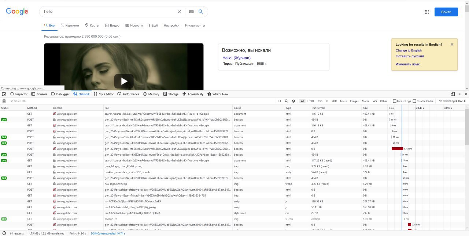Open the network search magnifier in devtools
This screenshot has width=469, height=236.
coord(287,101)
